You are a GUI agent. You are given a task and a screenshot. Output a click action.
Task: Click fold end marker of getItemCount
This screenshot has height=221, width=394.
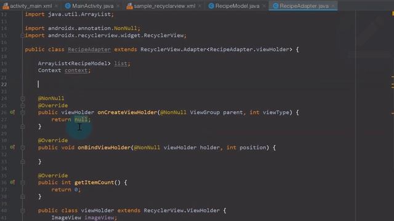[23, 196]
